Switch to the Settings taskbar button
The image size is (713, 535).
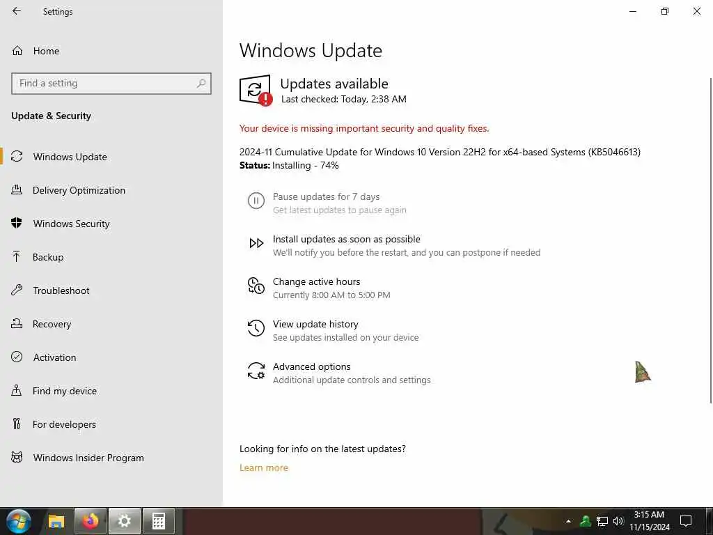(125, 521)
